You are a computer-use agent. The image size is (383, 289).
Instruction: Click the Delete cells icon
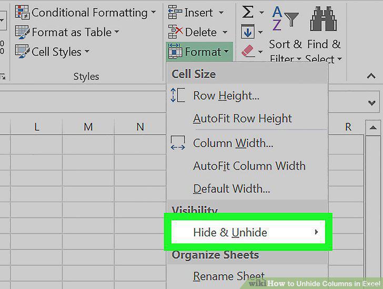pyautogui.click(x=175, y=32)
